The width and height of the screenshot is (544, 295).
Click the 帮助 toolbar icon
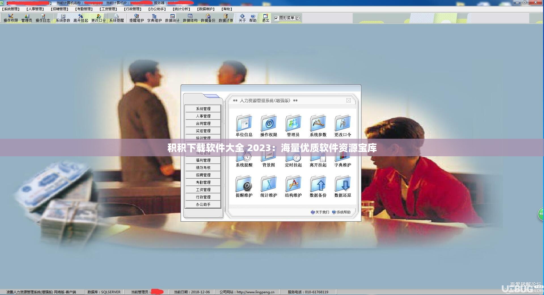[x=253, y=18]
